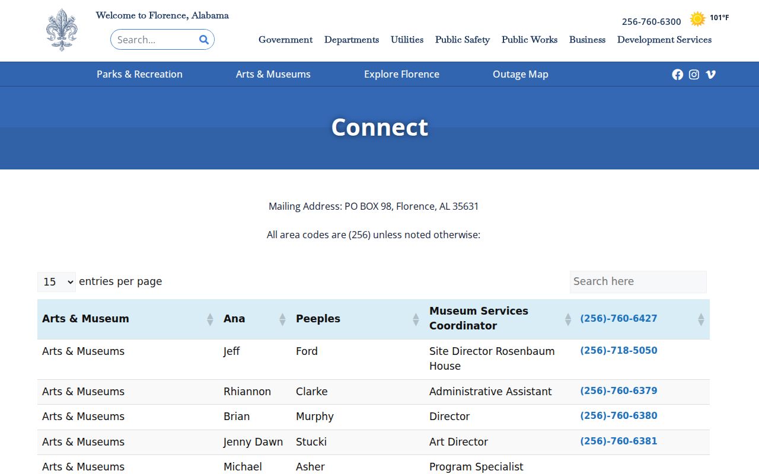Click phone number (256)-760-6427
The height and width of the screenshot is (474, 759).
point(618,319)
